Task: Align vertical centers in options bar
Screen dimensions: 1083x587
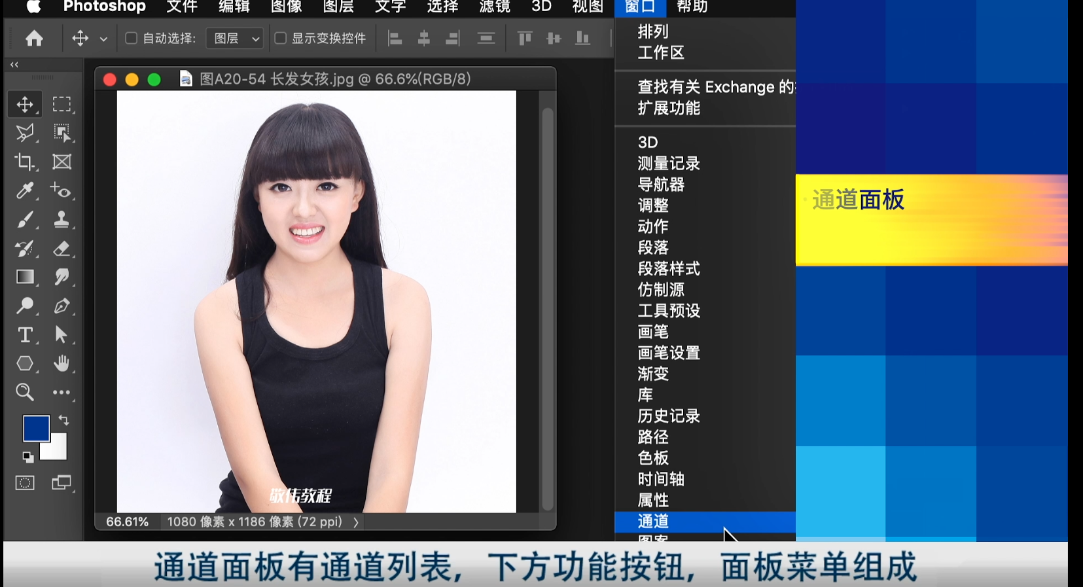Action: [x=554, y=39]
